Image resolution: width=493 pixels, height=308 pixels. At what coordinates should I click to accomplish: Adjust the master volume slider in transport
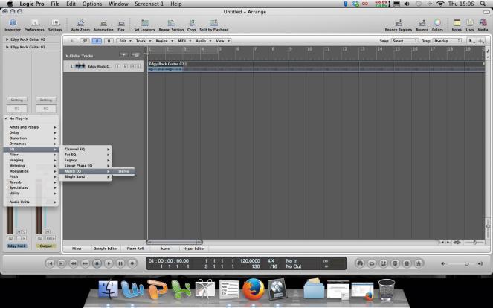pyautogui.click(x=466, y=263)
